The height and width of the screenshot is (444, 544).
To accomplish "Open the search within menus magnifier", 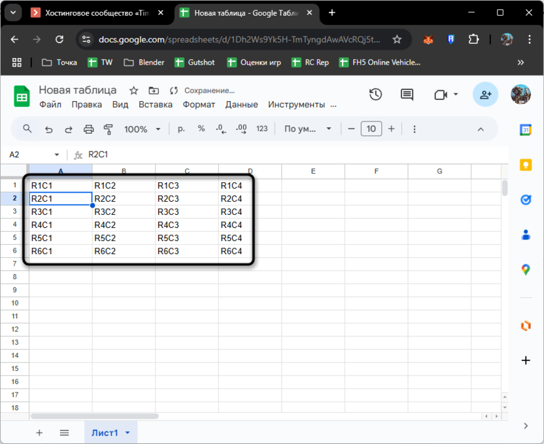I will [27, 129].
